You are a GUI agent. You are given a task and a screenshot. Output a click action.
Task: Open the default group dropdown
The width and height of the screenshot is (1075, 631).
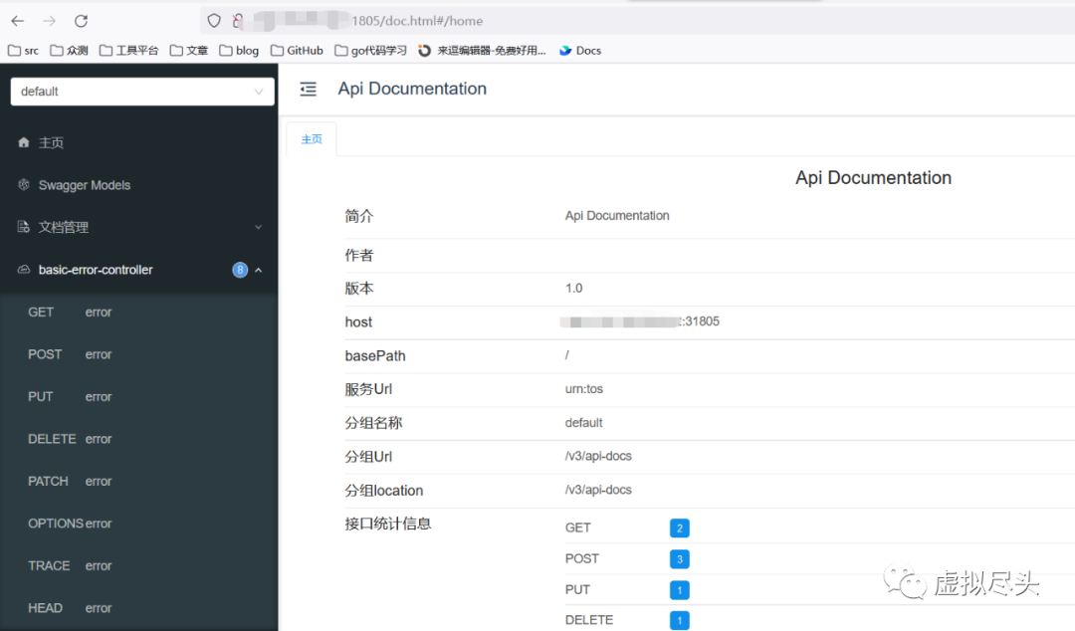(x=142, y=92)
